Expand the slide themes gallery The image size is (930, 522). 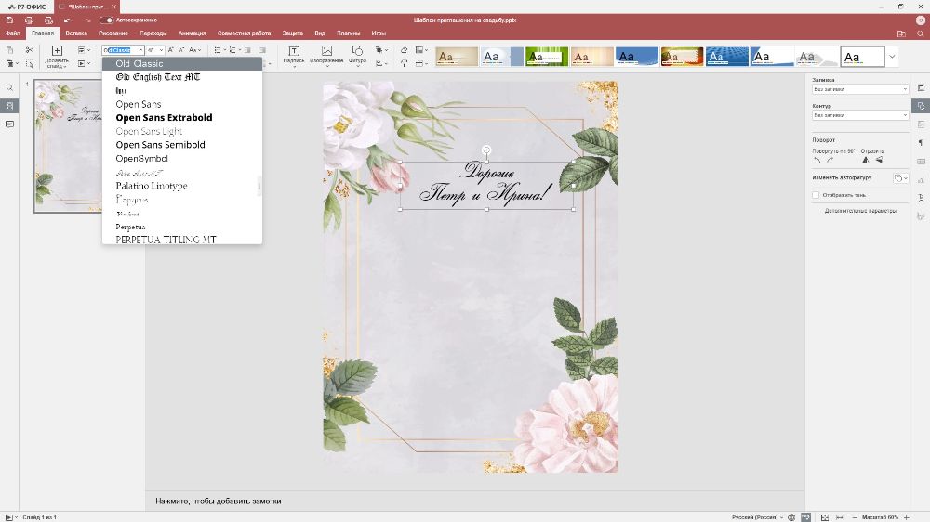click(x=893, y=57)
